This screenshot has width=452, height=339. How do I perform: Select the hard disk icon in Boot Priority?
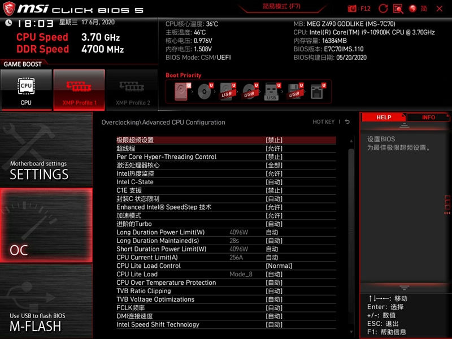[180, 90]
